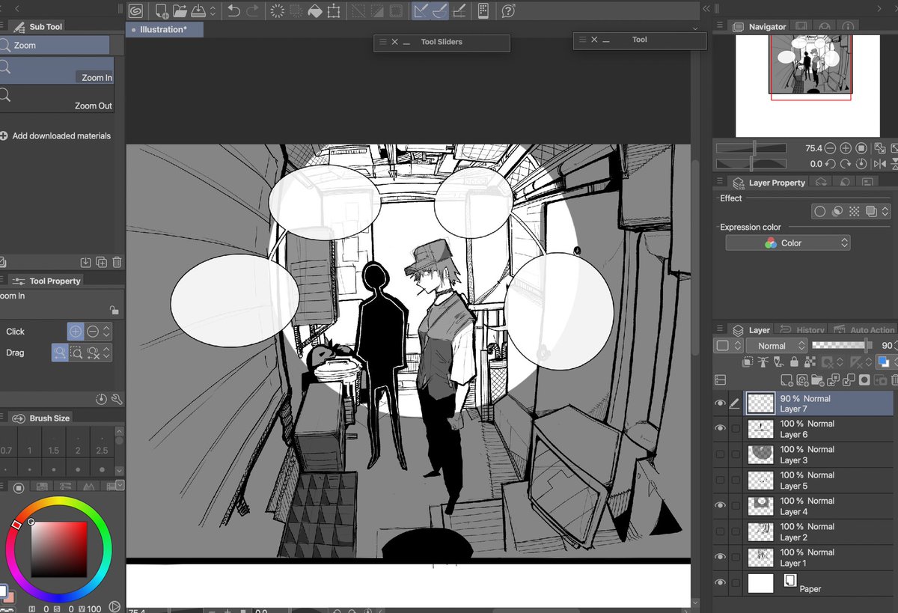Click Add downloaded materials
The height and width of the screenshot is (613, 898).
click(55, 135)
